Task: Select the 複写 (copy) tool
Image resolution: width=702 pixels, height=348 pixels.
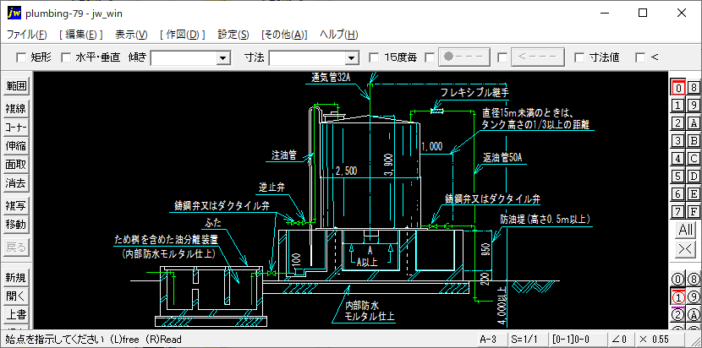Action: coord(16,205)
